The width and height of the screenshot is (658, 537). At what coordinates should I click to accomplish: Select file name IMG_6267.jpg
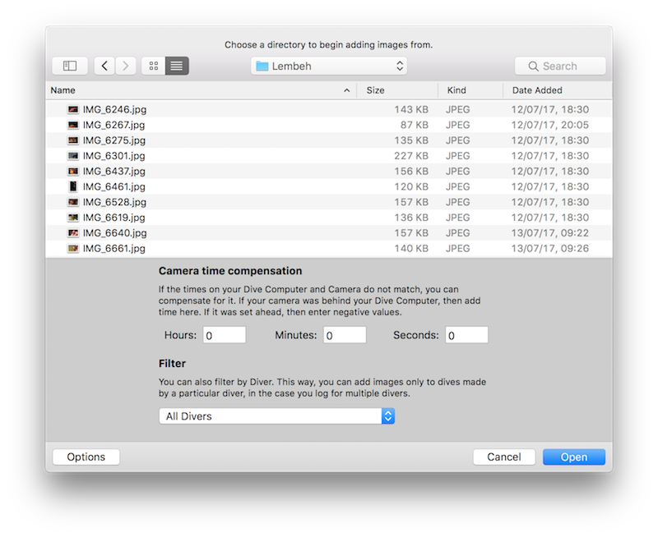[x=114, y=126]
